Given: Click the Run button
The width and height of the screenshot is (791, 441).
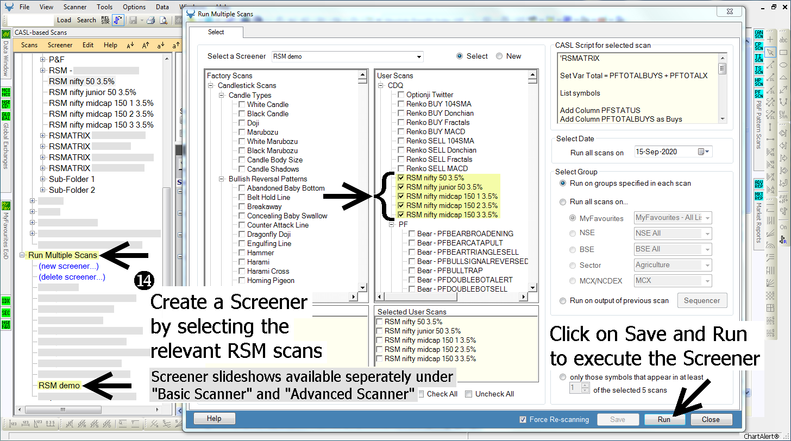Looking at the screenshot, I should [x=664, y=419].
